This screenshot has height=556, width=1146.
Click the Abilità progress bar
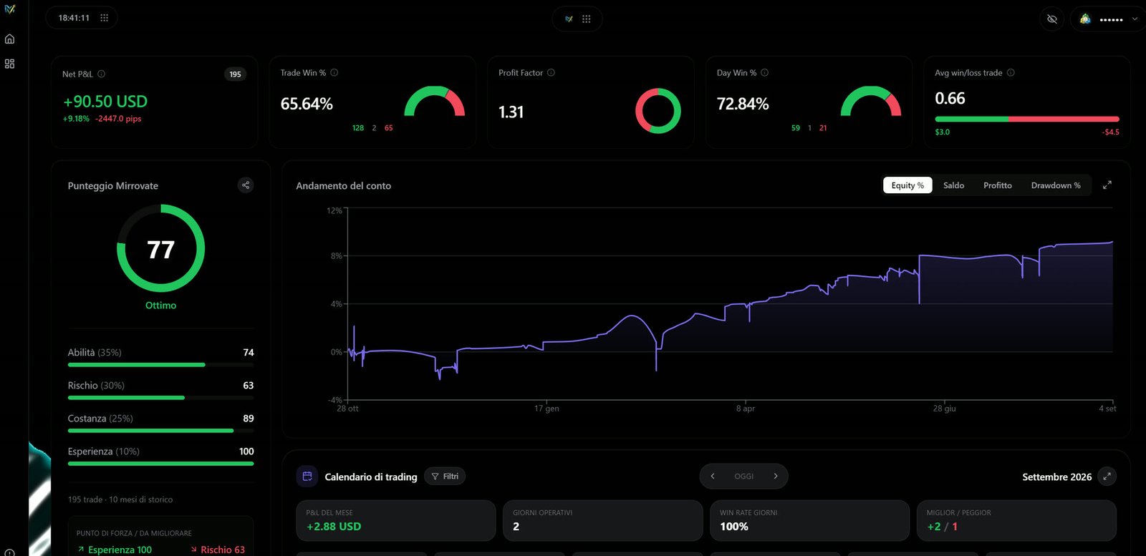tap(160, 365)
